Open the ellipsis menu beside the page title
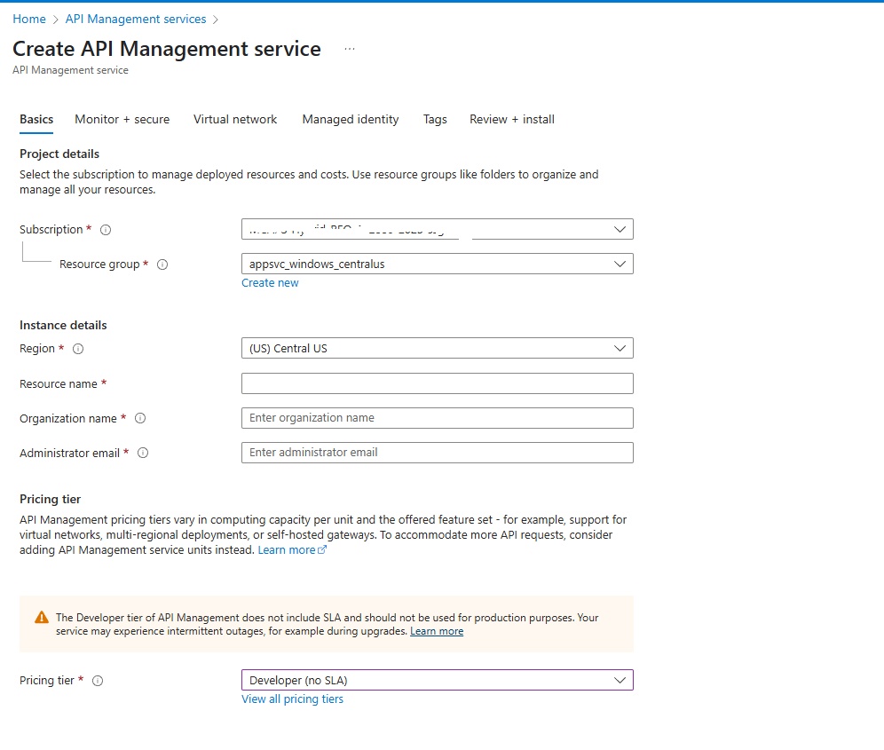Screen dimensions: 884x750 pos(350,49)
